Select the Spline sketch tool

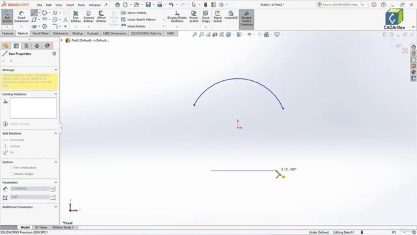point(55,13)
